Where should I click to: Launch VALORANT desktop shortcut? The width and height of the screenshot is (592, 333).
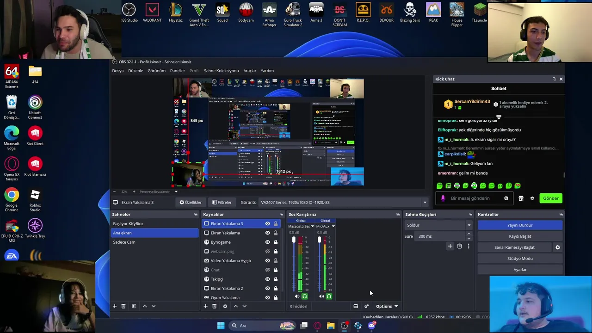tap(152, 13)
